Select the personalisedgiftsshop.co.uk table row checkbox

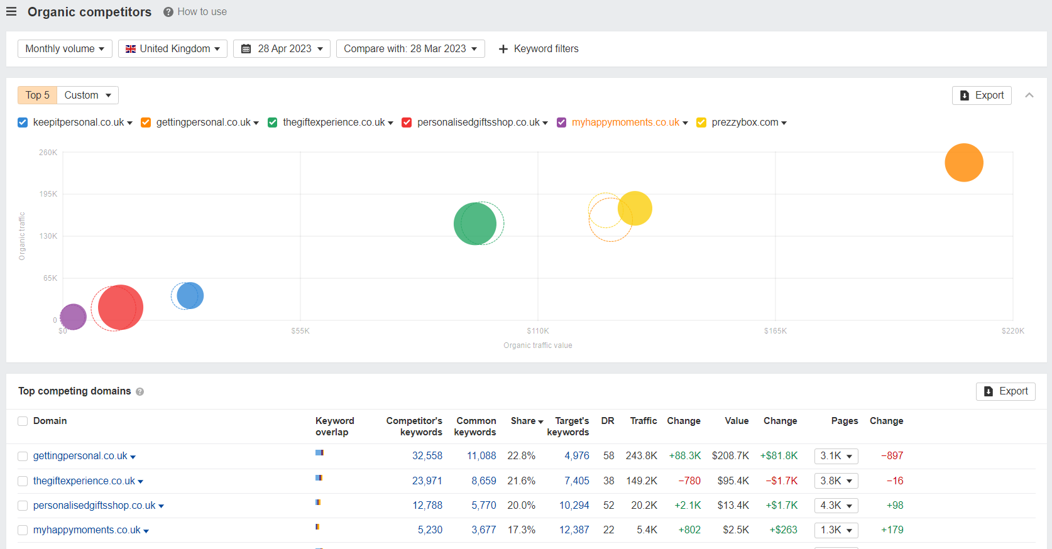coord(23,506)
